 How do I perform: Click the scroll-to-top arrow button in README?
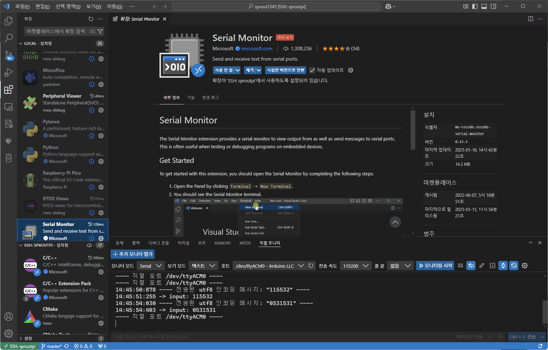click(395, 222)
